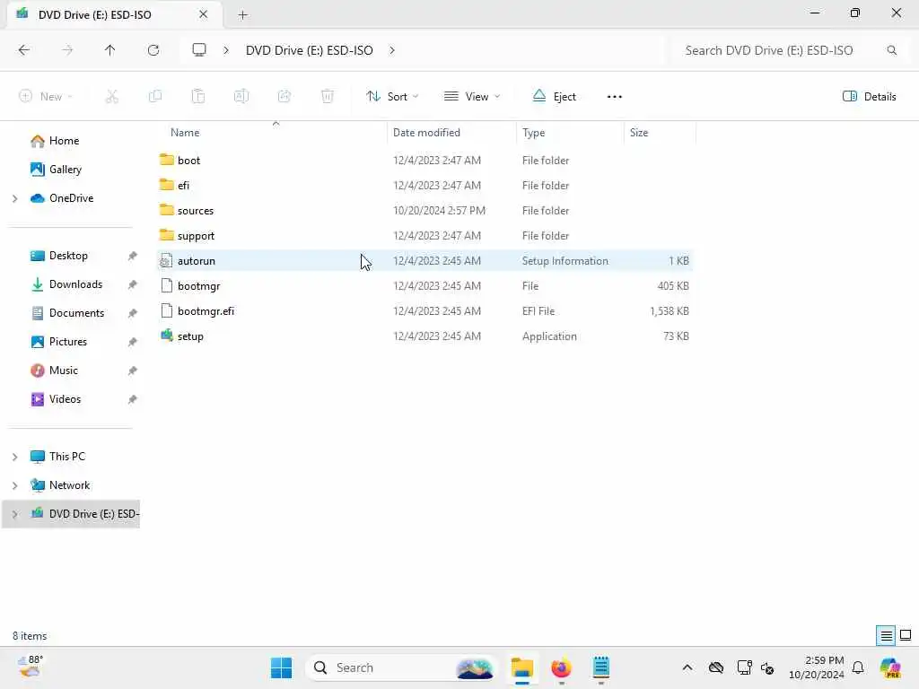Toggle the Details pane
Screen dimensions: 919x689
869,97
